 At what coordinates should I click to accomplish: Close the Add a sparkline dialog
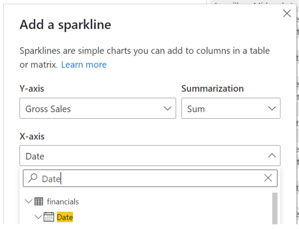click(x=287, y=14)
